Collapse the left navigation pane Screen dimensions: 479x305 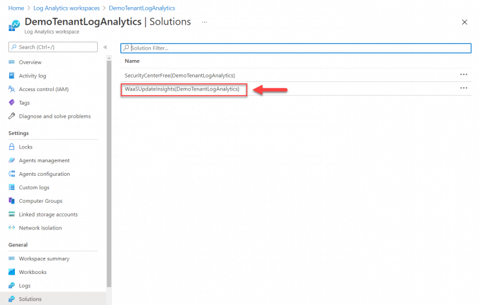pyautogui.click(x=106, y=47)
